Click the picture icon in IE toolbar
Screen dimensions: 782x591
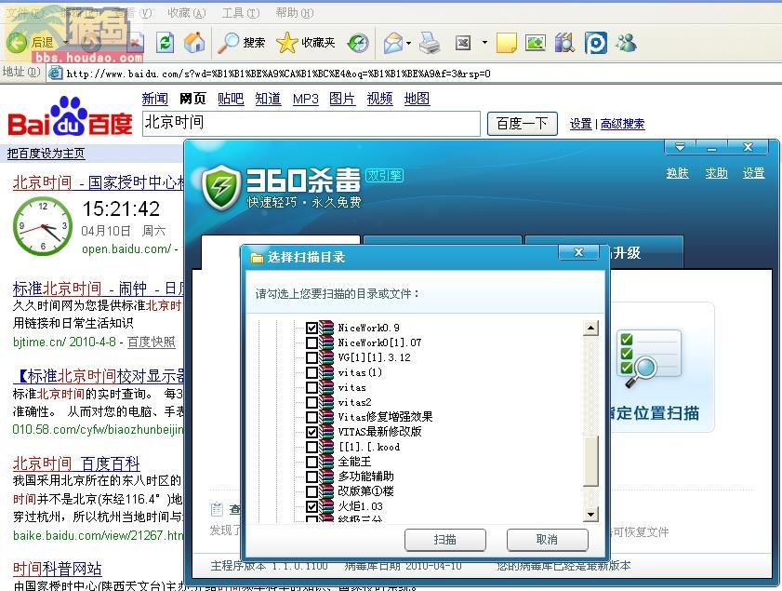point(536,43)
